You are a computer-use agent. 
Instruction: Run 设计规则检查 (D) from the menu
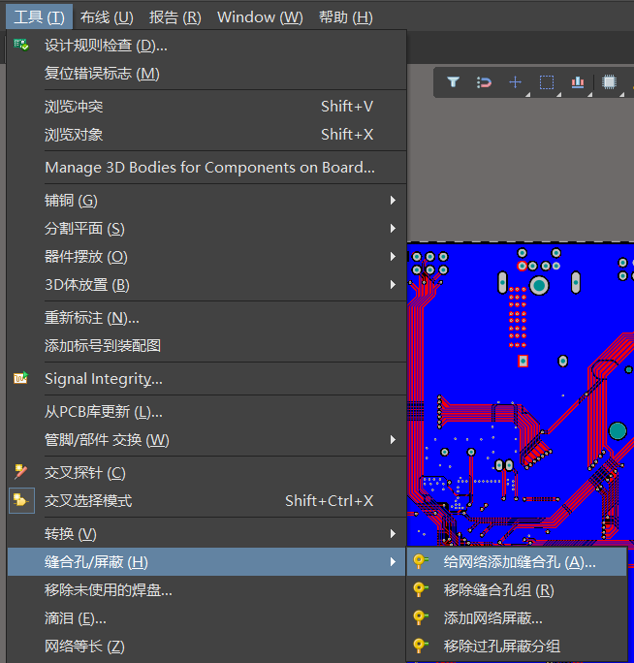(x=206, y=46)
